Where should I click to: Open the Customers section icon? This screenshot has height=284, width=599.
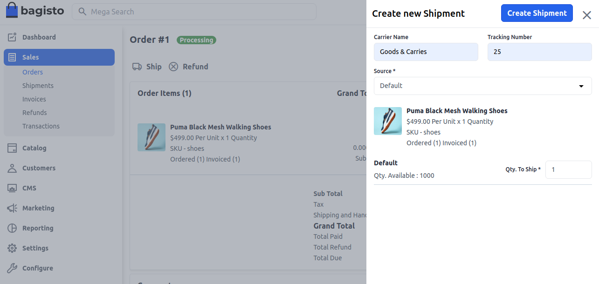13,168
